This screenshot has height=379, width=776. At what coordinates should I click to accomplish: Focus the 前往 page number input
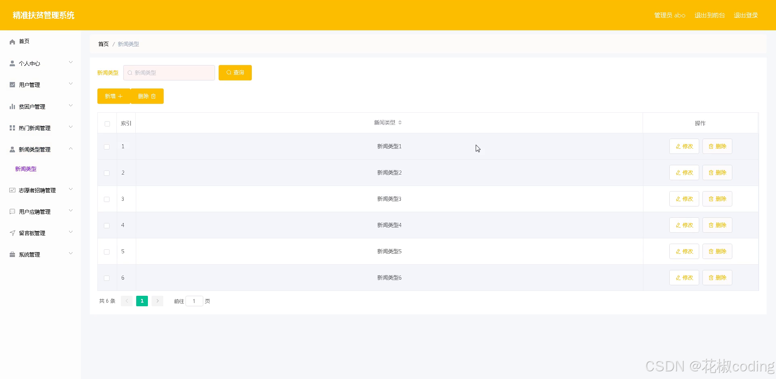pyautogui.click(x=194, y=301)
